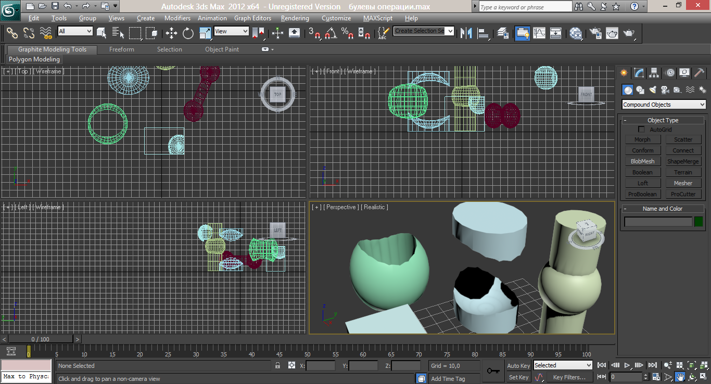Click the Align tool icon

tap(484, 33)
